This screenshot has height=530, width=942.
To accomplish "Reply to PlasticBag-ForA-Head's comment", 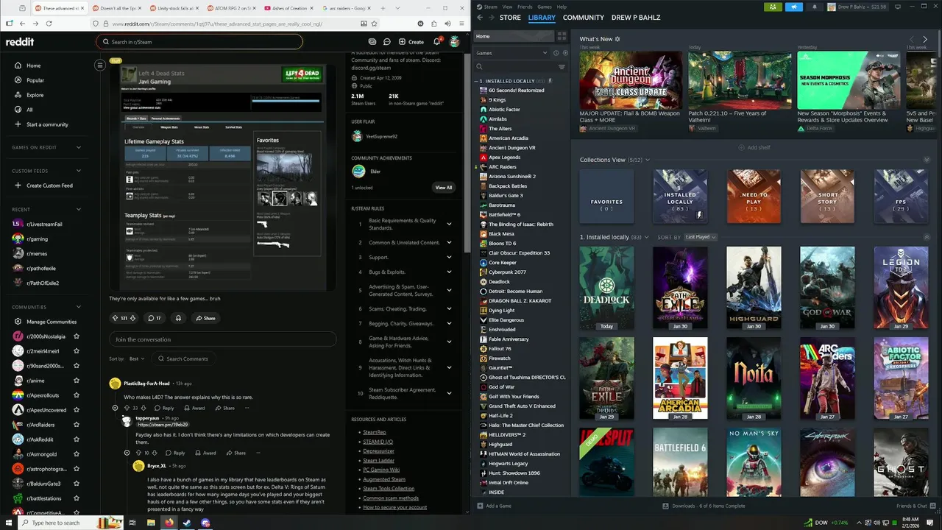I will coord(164,408).
